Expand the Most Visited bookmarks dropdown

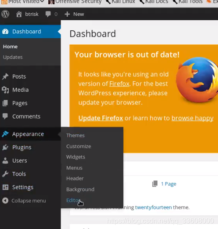point(42,1)
